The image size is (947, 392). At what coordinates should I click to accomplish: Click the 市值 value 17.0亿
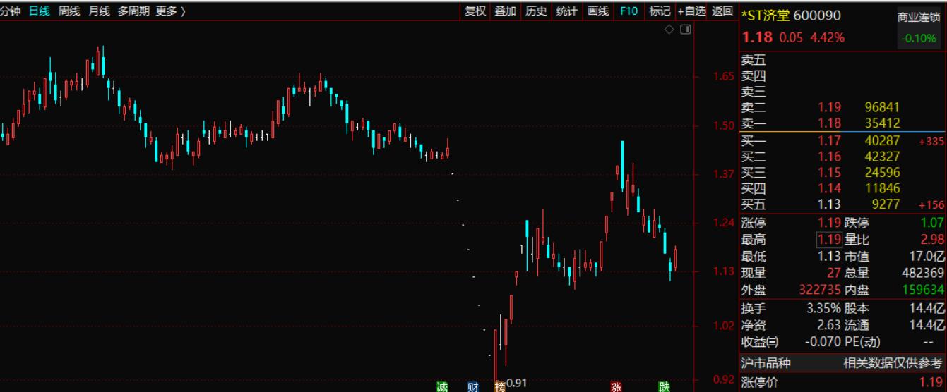click(x=926, y=257)
